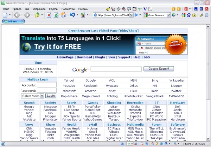The image size is (211, 147).
Task: Open the Параметры menu
Action: [68, 9]
